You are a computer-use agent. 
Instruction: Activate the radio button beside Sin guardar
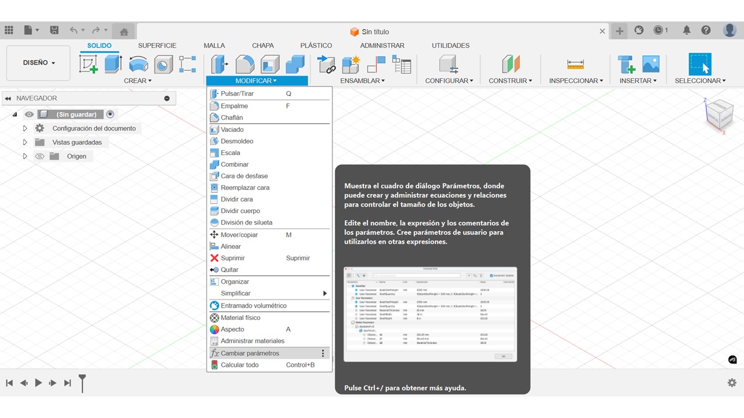(110, 114)
